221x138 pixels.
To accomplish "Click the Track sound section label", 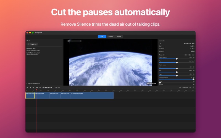I will click(162, 65).
